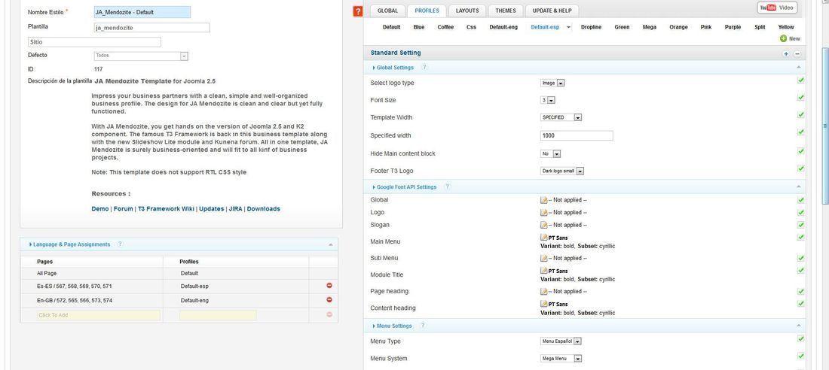The image size is (829, 370).
Task: Edit Main Menu PT Sans font icon
Action: point(543,238)
